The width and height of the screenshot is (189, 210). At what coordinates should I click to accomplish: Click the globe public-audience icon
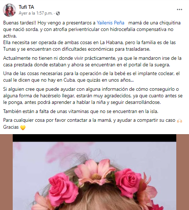tap(58, 13)
